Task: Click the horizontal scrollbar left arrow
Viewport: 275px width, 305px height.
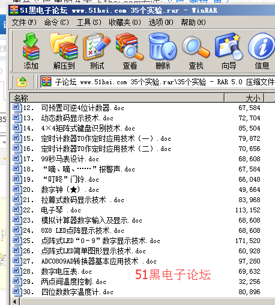Action: 14,301
